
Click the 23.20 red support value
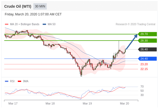(144, 64)
